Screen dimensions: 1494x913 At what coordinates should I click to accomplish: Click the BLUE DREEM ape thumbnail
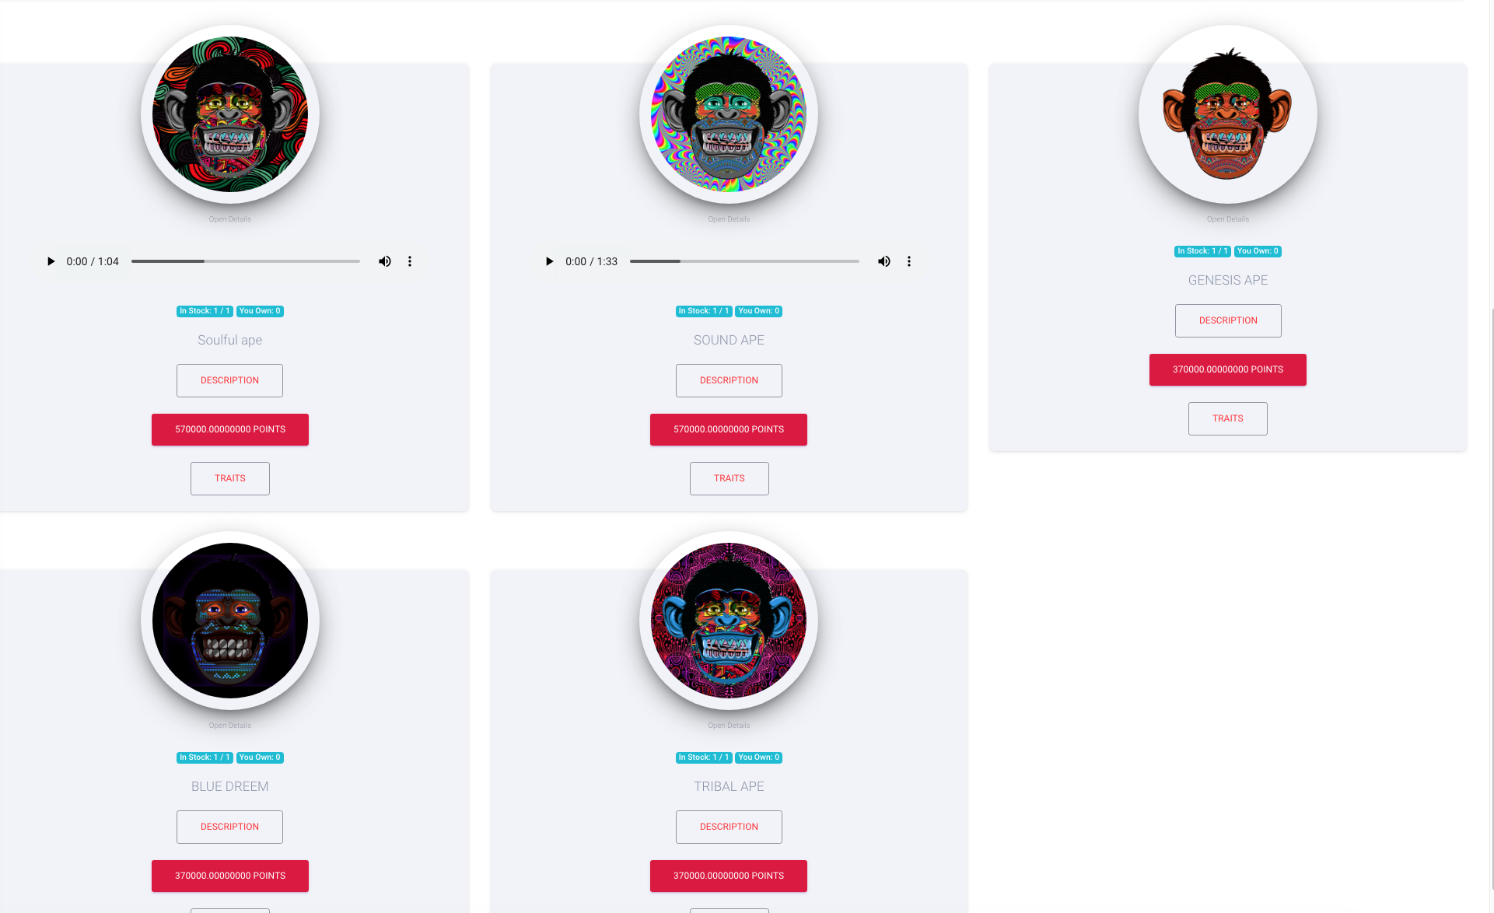click(x=230, y=621)
